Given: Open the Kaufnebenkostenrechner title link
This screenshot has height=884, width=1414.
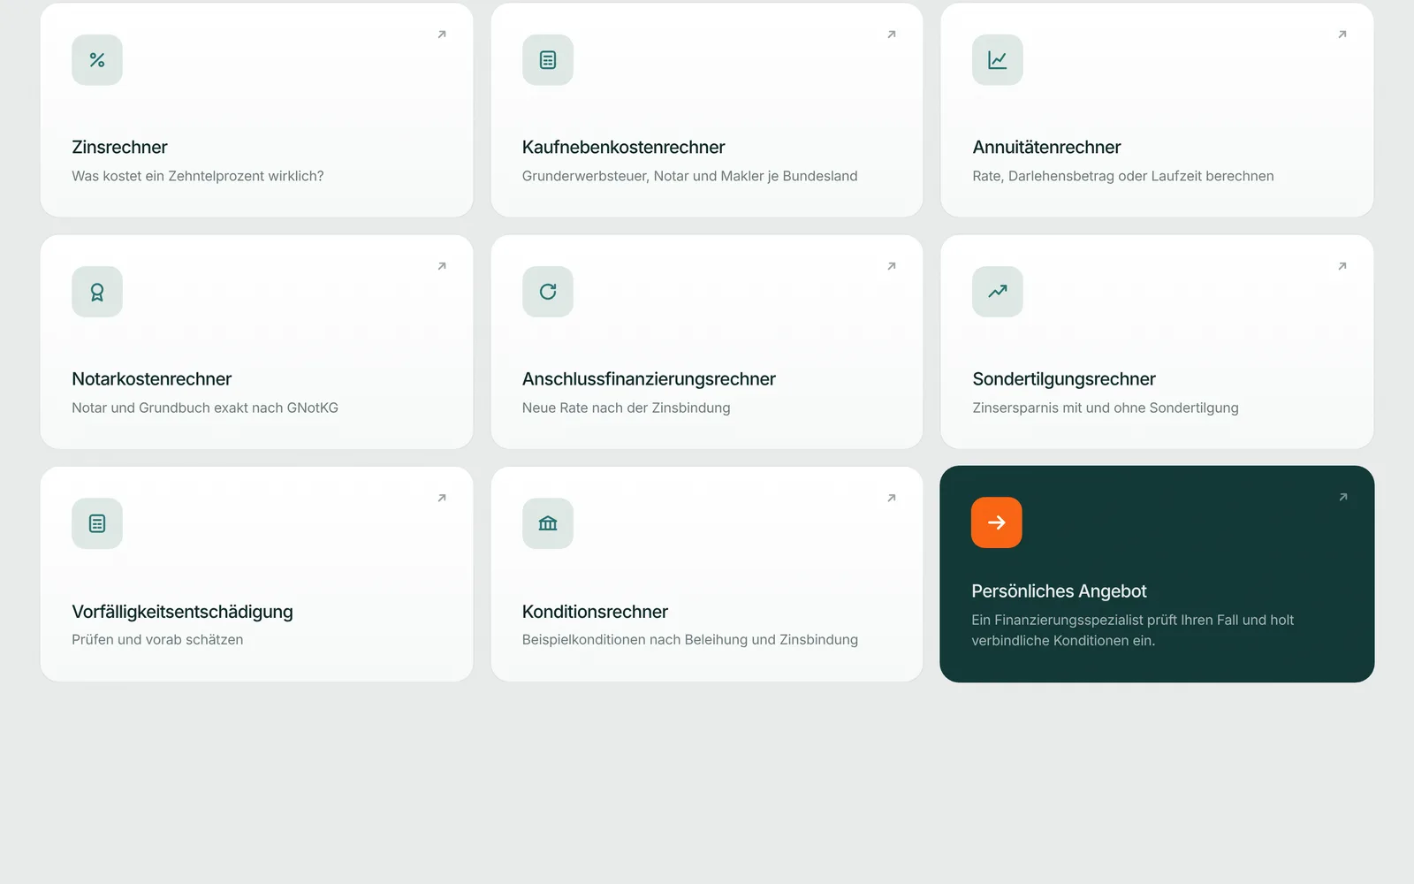Looking at the screenshot, I should [x=623, y=147].
